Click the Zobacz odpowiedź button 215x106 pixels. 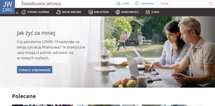coord(35,70)
